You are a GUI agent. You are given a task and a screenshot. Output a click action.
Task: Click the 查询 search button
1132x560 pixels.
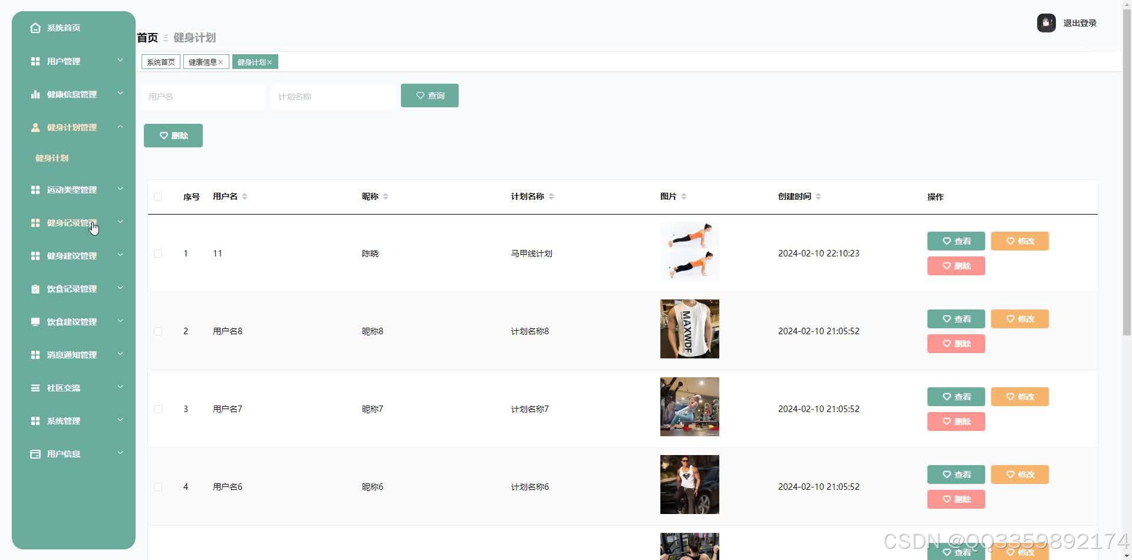[x=430, y=95]
